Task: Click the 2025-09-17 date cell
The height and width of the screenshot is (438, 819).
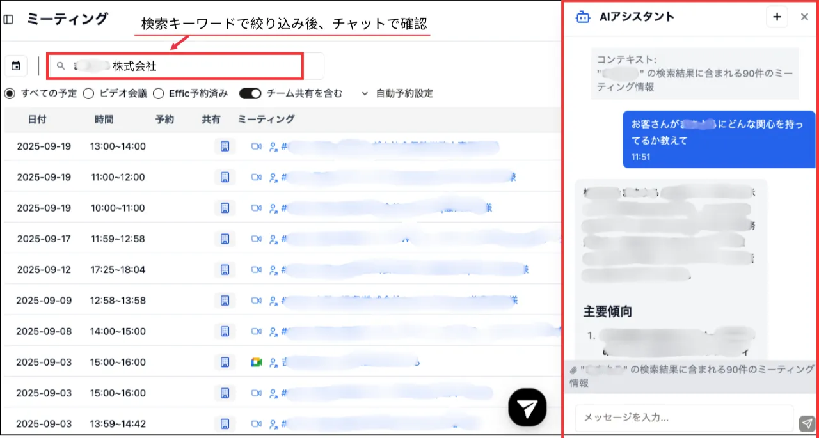Action: point(44,239)
